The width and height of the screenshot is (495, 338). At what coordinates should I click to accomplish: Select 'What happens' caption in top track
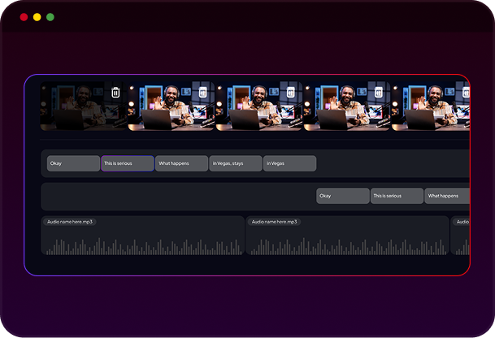point(181,163)
